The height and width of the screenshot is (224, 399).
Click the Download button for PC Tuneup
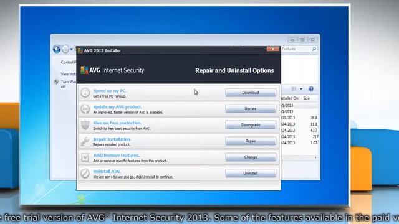251,93
